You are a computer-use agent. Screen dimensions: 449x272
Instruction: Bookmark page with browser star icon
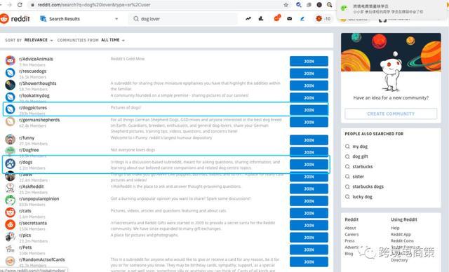(286, 5)
